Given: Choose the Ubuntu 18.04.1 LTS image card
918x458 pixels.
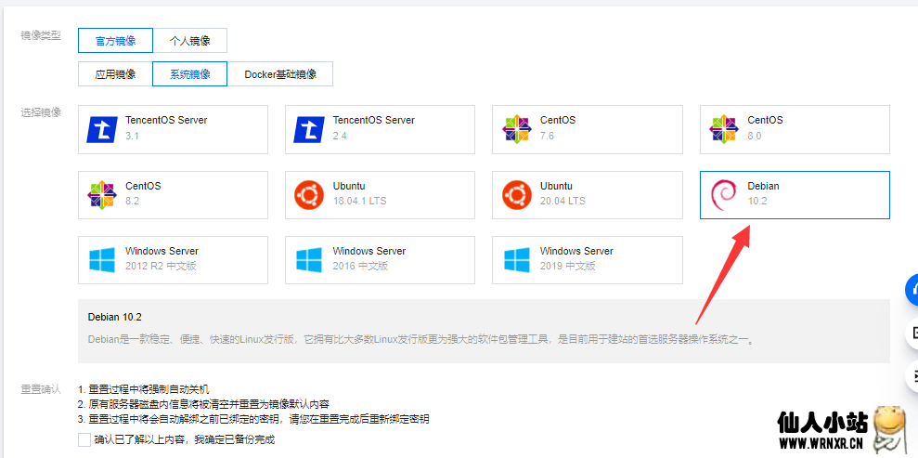Looking at the screenshot, I should [381, 195].
